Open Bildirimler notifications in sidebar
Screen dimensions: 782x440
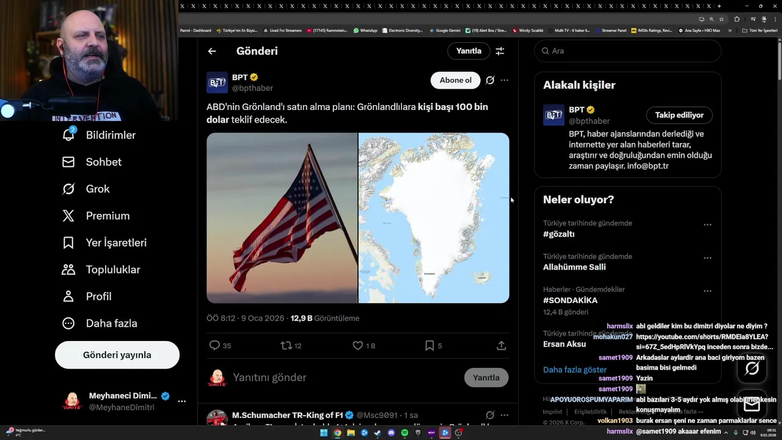(99, 135)
